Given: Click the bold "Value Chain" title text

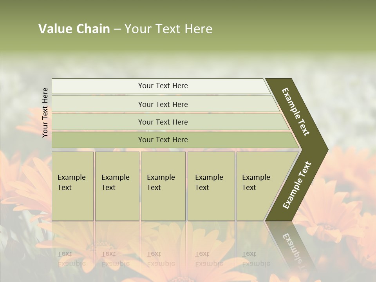Looking at the screenshot, I should tap(74, 29).
